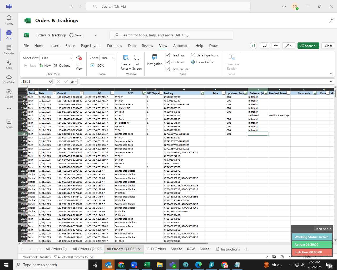Open the Automate ribbon tab

tap(181, 46)
